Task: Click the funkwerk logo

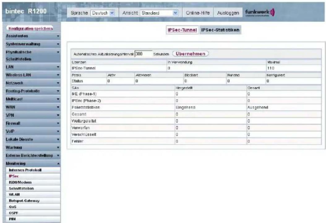Action: pyautogui.click(x=260, y=12)
